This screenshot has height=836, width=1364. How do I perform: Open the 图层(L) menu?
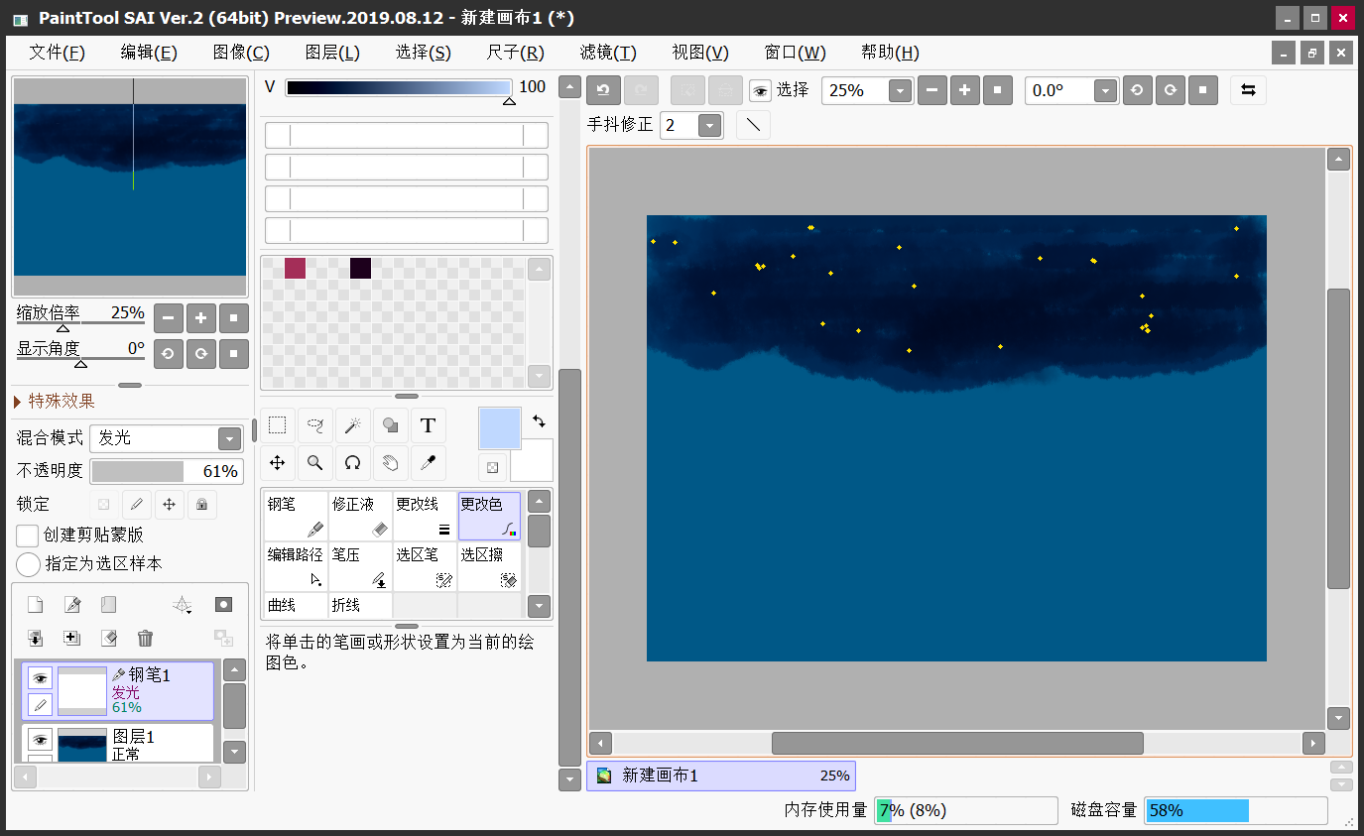click(332, 53)
